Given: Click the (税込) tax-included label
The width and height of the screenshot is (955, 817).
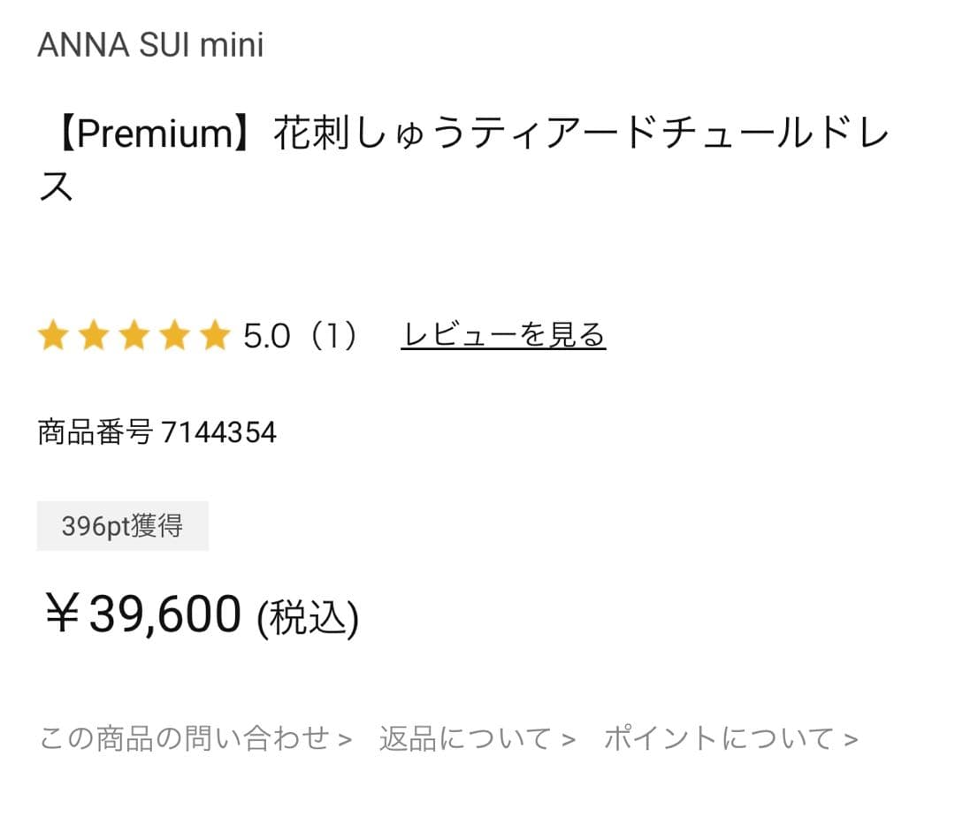Looking at the screenshot, I should [x=308, y=618].
